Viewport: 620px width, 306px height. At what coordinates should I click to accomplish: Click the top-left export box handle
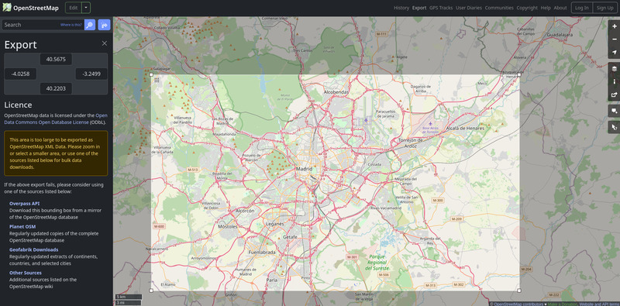[x=151, y=74]
